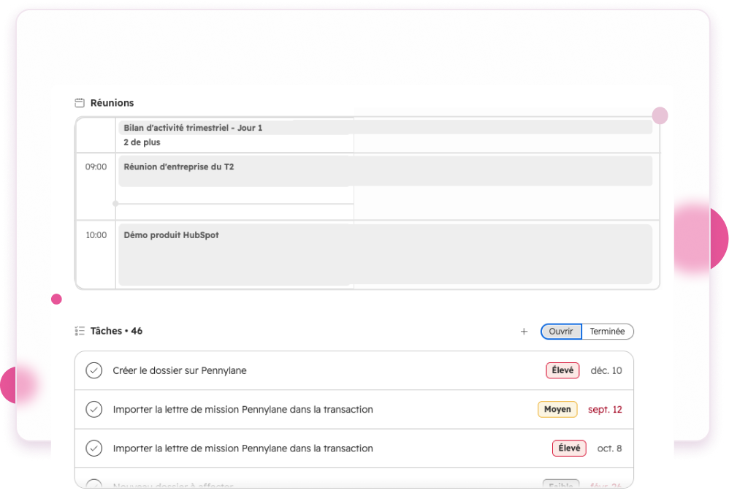Open the 'Démo produit HubSpot' meeting
The width and height of the screenshot is (729, 504).
pos(386,254)
